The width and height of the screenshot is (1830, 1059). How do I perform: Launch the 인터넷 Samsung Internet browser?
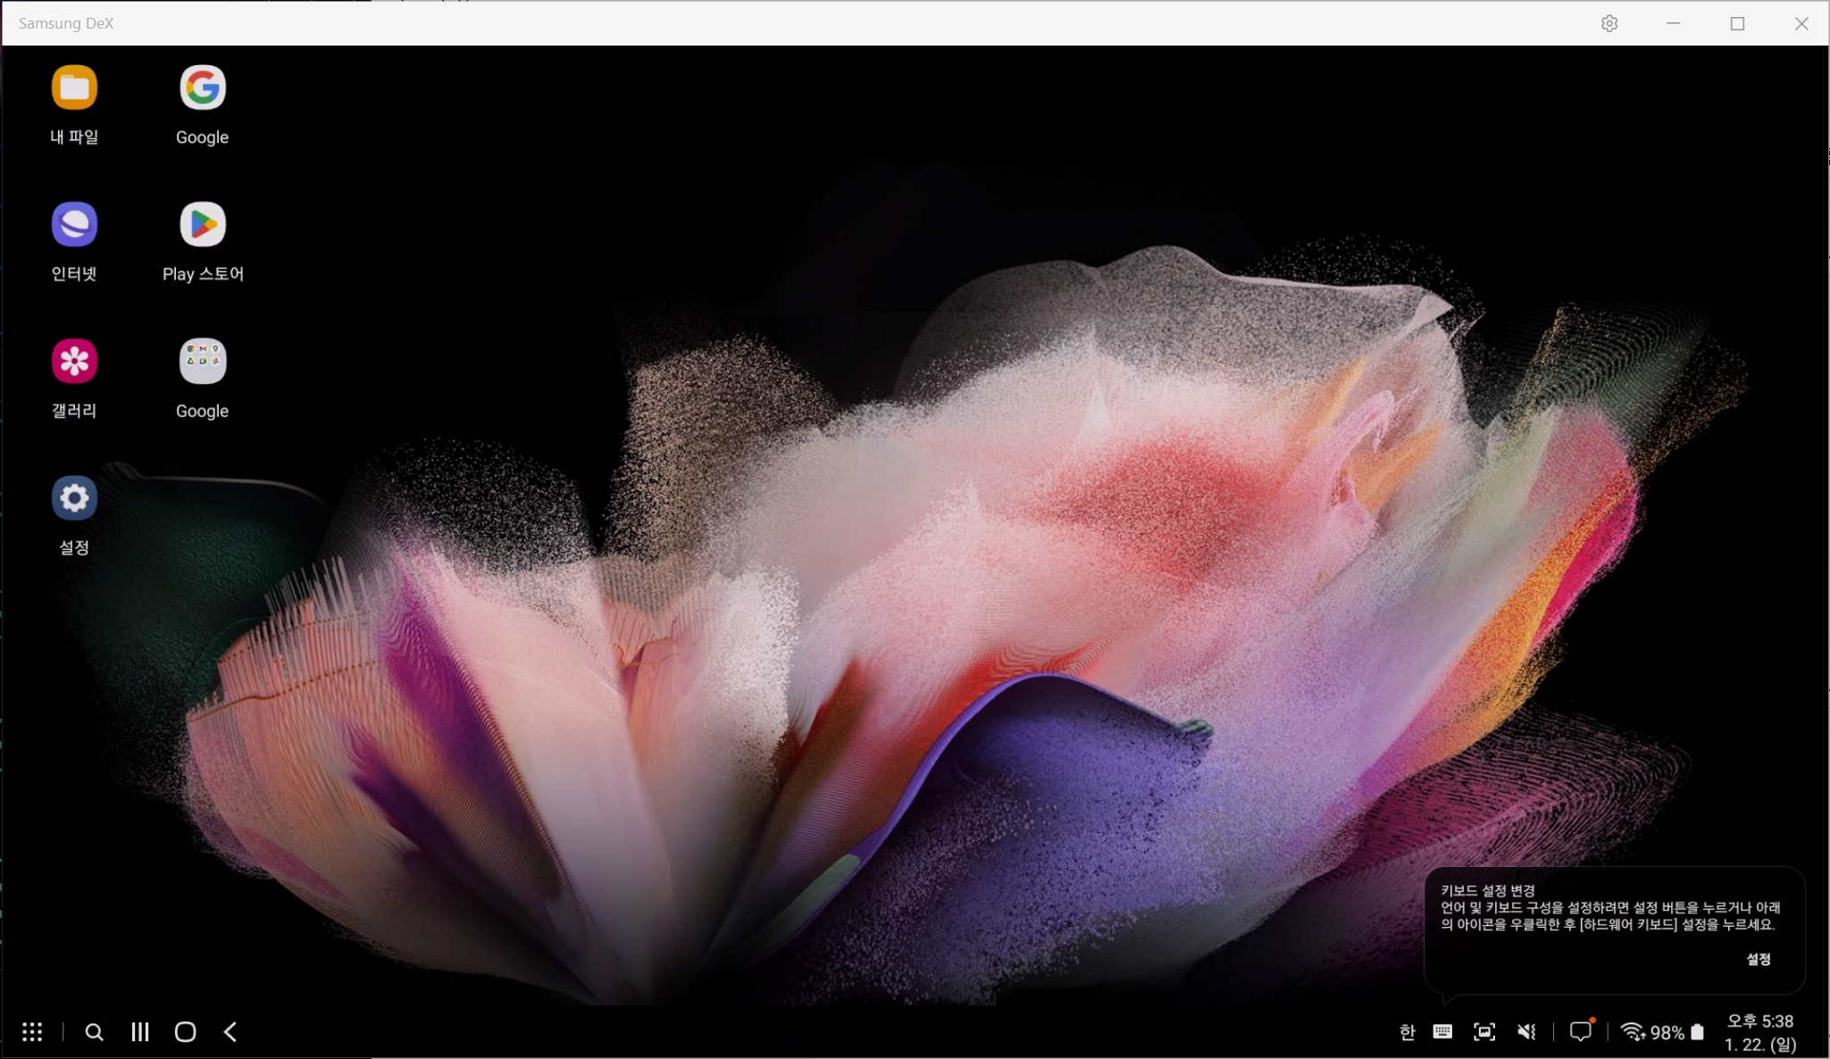click(74, 224)
